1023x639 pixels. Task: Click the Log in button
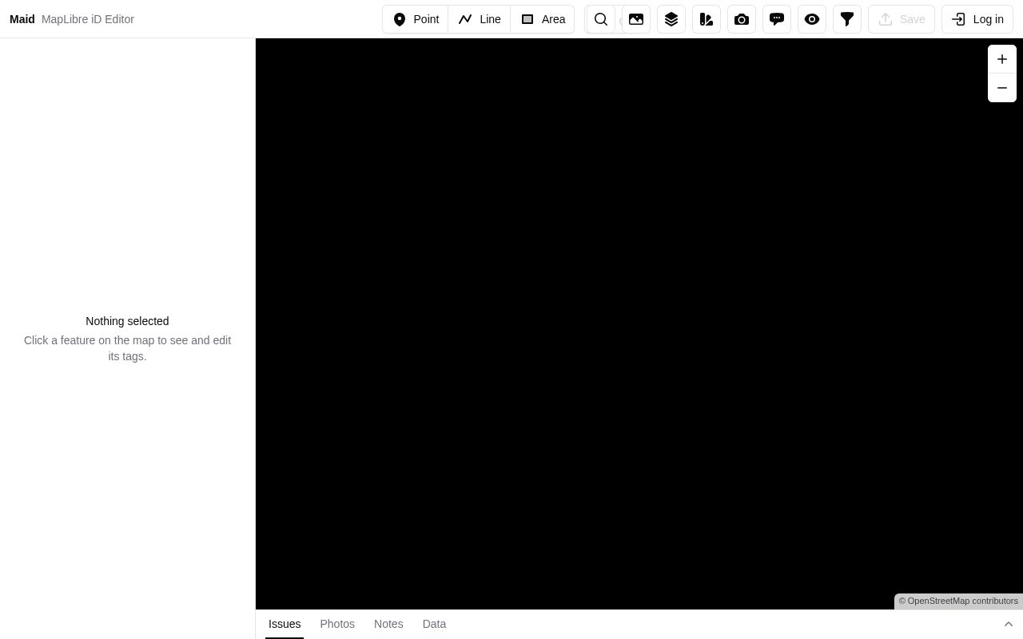(x=977, y=19)
